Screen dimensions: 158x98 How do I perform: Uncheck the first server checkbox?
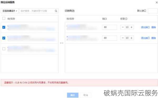pos(4,27)
